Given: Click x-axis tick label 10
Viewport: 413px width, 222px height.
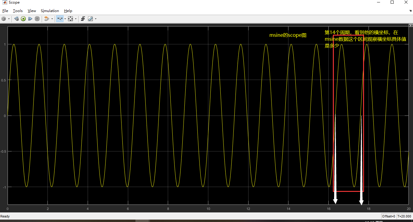Looking at the screenshot, I should (208, 209).
